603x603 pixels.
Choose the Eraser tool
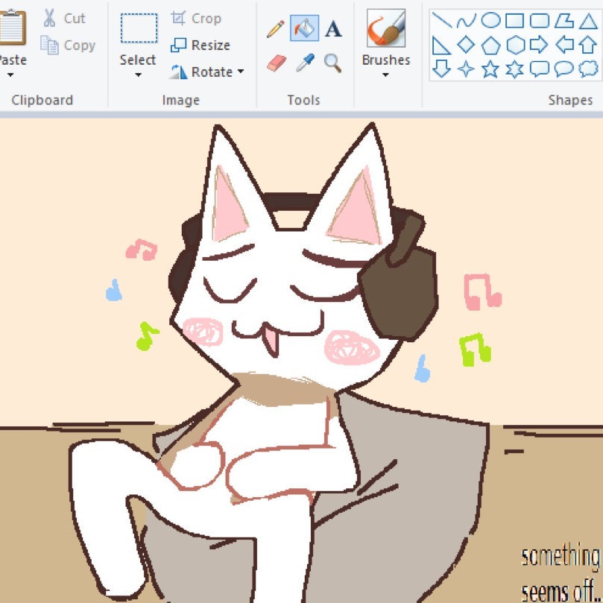pyautogui.click(x=275, y=63)
